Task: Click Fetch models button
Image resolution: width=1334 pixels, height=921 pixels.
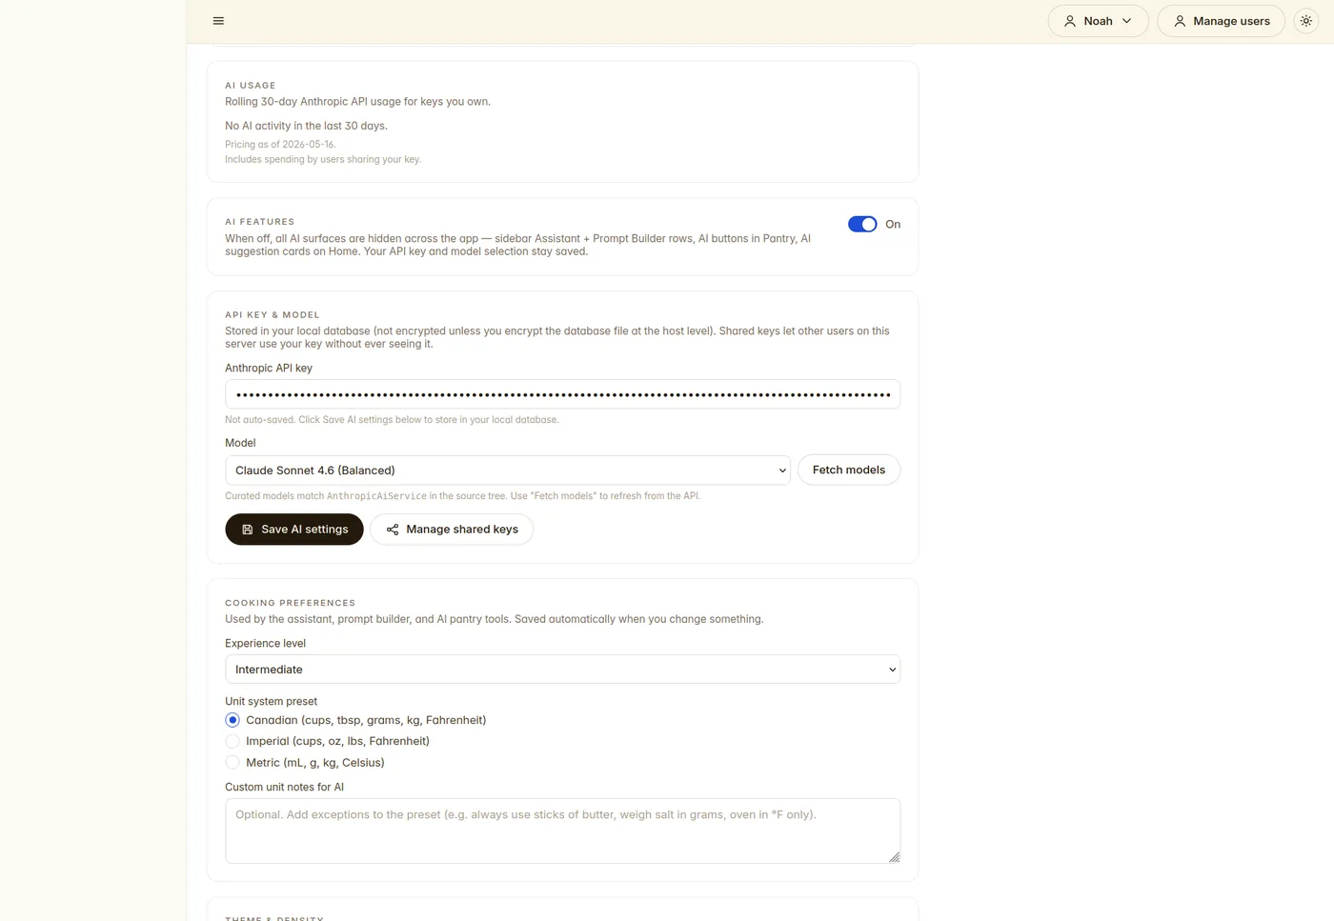Action: [849, 471]
